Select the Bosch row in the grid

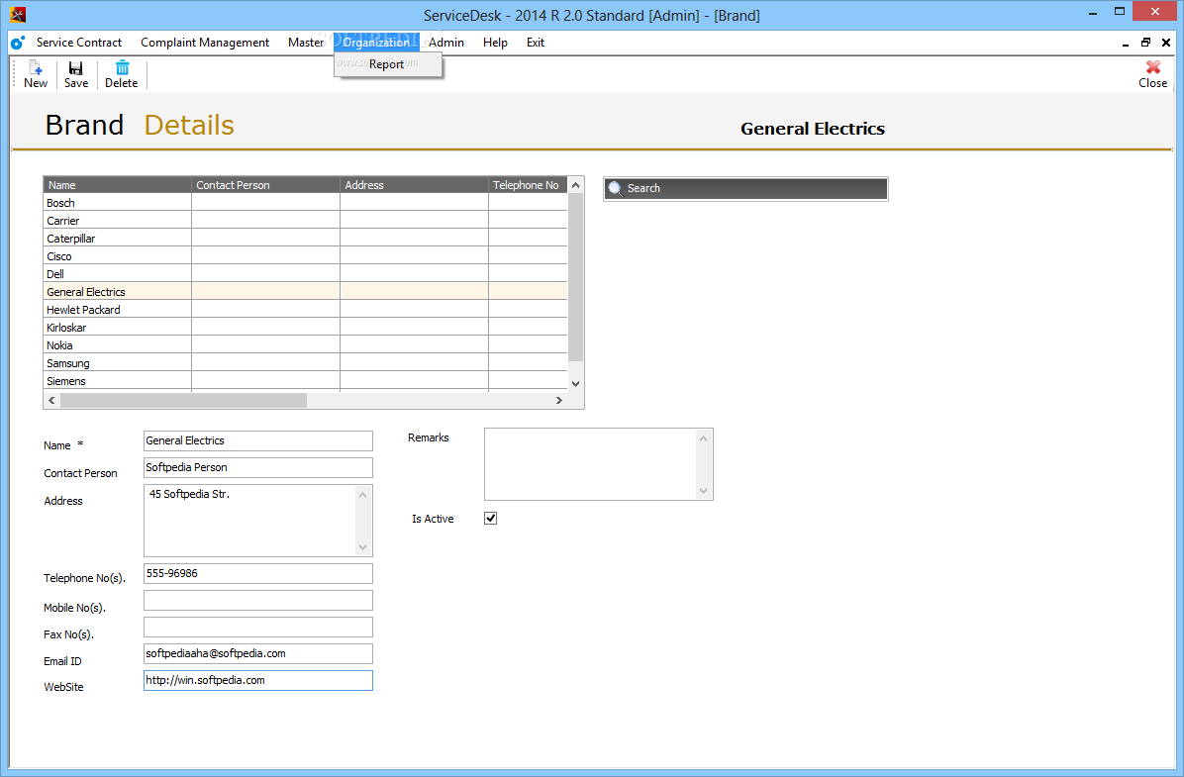click(305, 202)
